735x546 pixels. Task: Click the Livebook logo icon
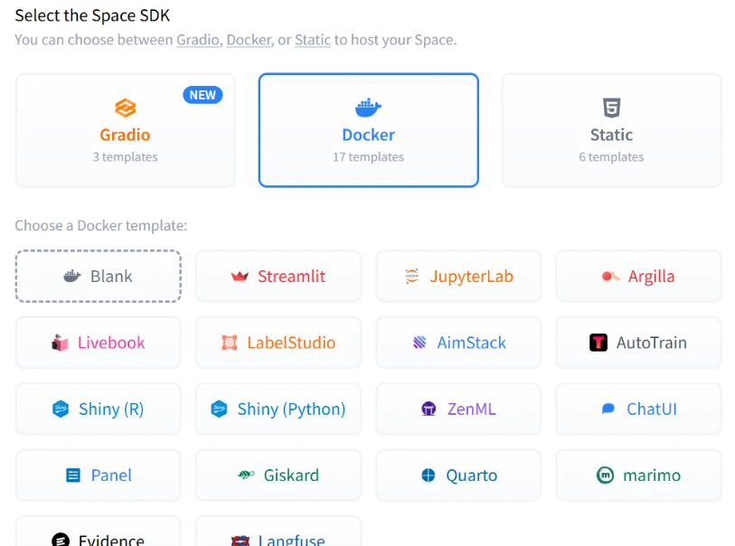60,343
